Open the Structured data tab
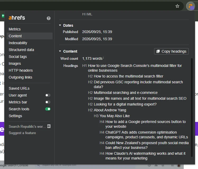The width and height of the screenshot is (198, 169). click(x=21, y=50)
